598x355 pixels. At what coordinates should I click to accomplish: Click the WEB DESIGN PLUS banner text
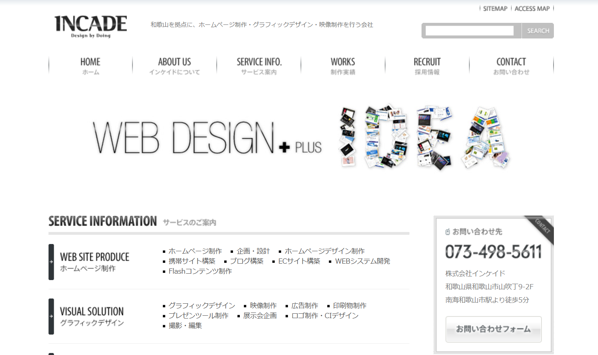pyautogui.click(x=207, y=138)
